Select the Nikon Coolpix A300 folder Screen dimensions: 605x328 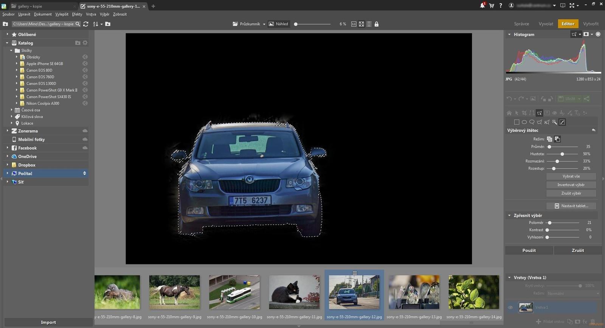pos(43,103)
